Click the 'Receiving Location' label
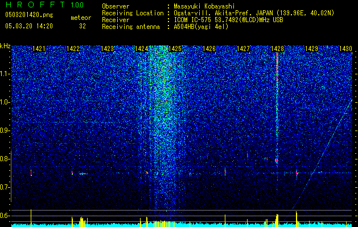The image size is (358, 227). tap(133, 13)
